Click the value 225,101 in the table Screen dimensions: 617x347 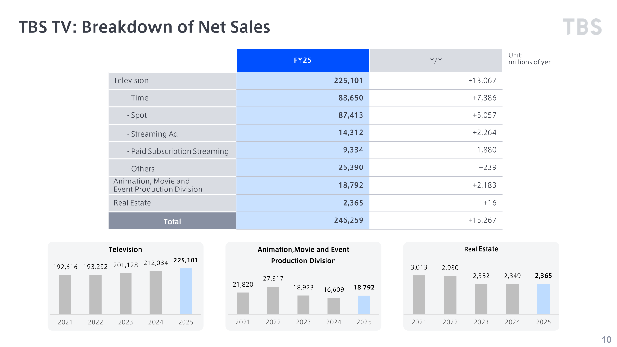(x=348, y=81)
